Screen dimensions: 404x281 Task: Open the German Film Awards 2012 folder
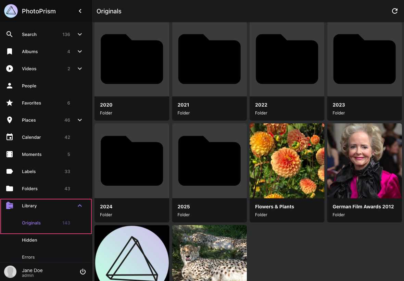click(x=364, y=160)
